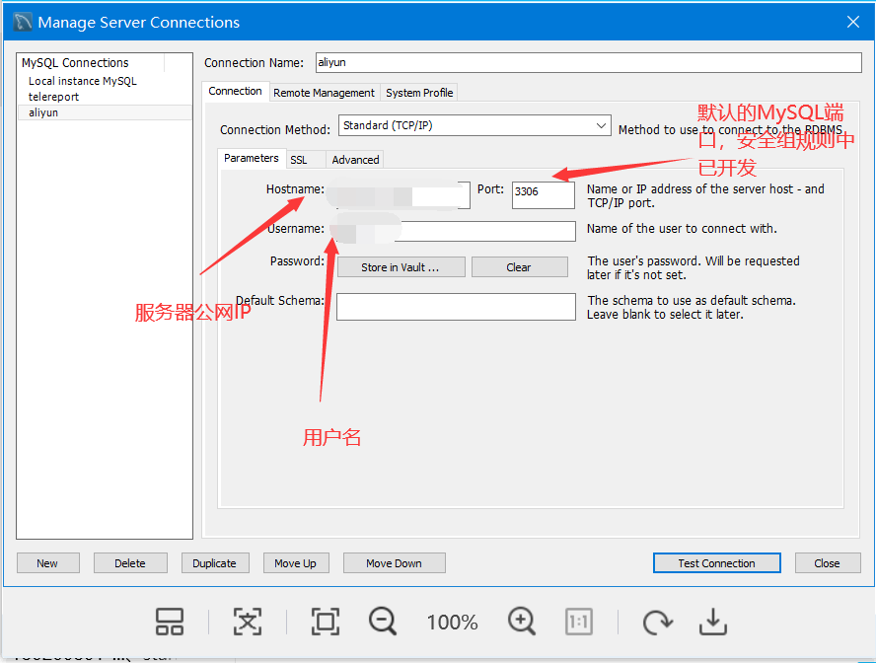Zoom out with the minus magnifier
Viewport: 876px width, 663px height.
pyautogui.click(x=383, y=622)
